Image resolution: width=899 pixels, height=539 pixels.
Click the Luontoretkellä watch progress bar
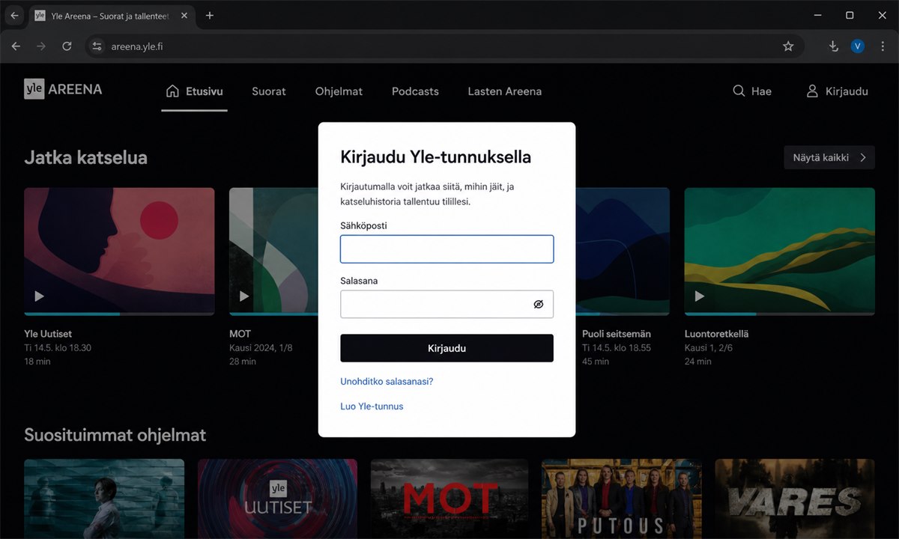[x=780, y=314]
